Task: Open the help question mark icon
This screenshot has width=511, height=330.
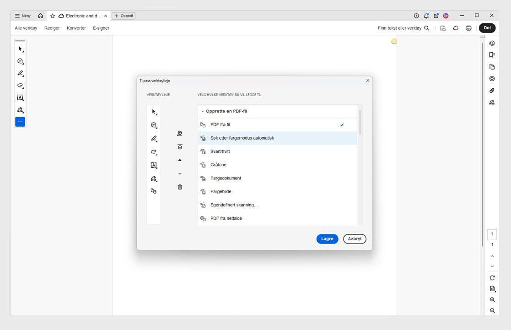Action: (416, 16)
